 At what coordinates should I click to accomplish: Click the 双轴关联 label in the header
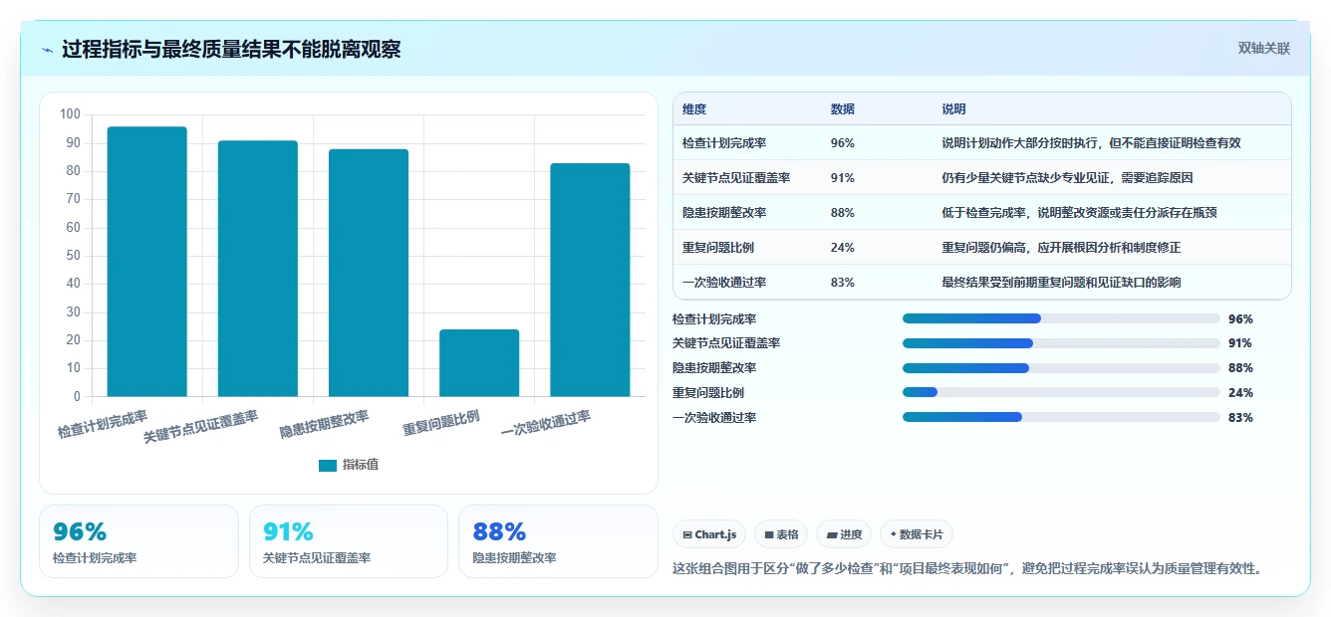pyautogui.click(x=1263, y=49)
